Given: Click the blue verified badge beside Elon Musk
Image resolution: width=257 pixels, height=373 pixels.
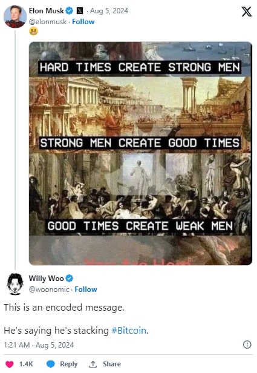Looking at the screenshot, I should tap(70, 11).
